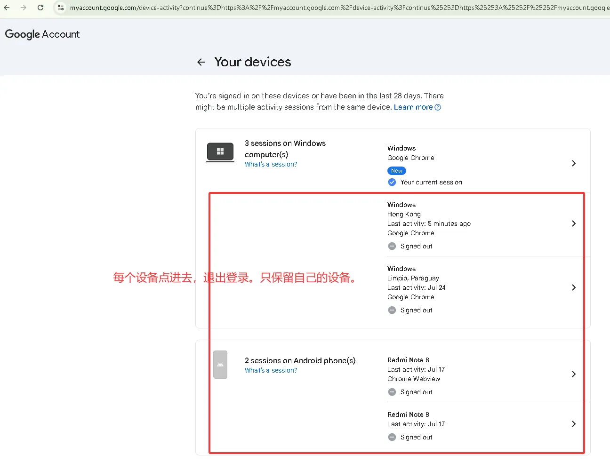Screen dimensions: 610x470
Task: Open site information icon in address bar
Action: 61,8
